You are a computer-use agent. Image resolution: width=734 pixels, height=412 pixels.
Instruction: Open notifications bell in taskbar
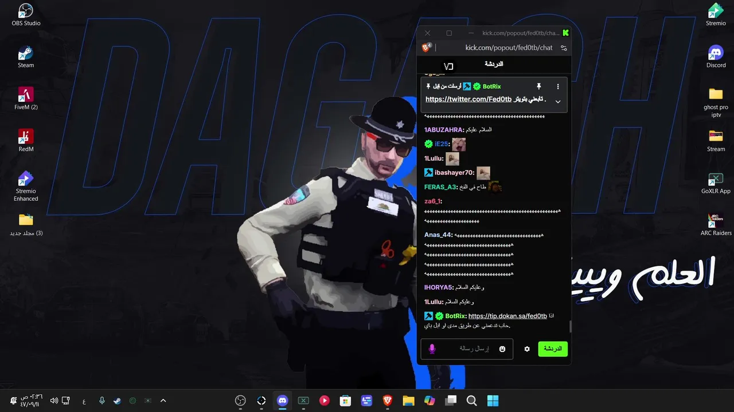tap(13, 401)
